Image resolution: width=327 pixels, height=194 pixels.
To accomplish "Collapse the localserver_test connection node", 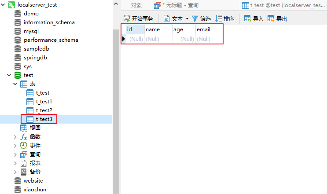I will (3, 4).
